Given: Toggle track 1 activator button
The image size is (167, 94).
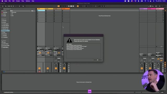Looking at the screenshot, I should [x=39, y=68].
